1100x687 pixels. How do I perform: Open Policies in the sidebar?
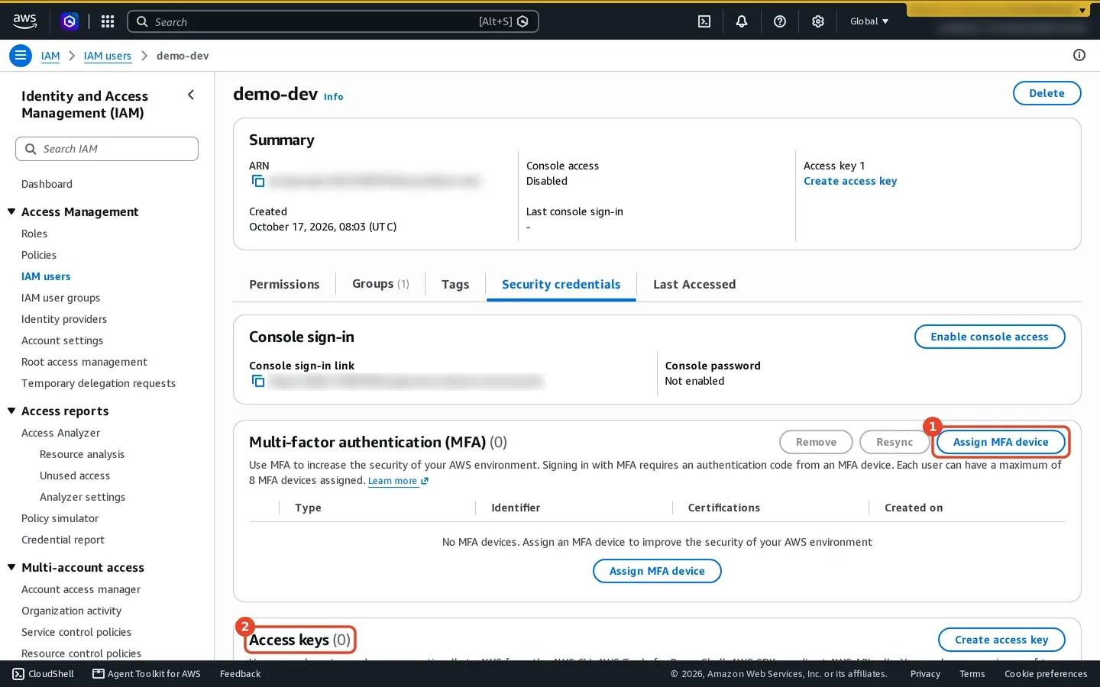[39, 255]
